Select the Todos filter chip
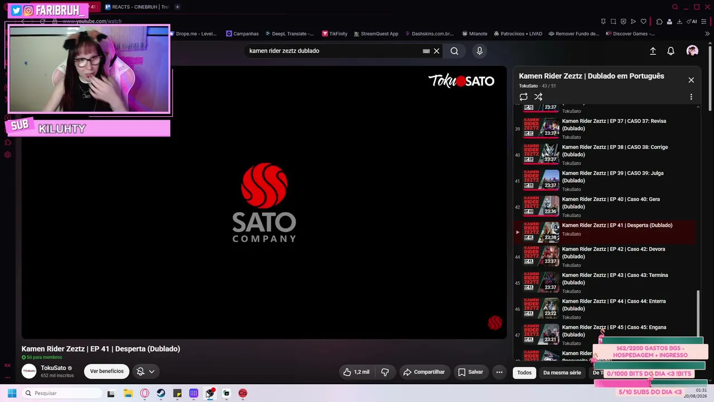The width and height of the screenshot is (714, 402). coord(524,372)
